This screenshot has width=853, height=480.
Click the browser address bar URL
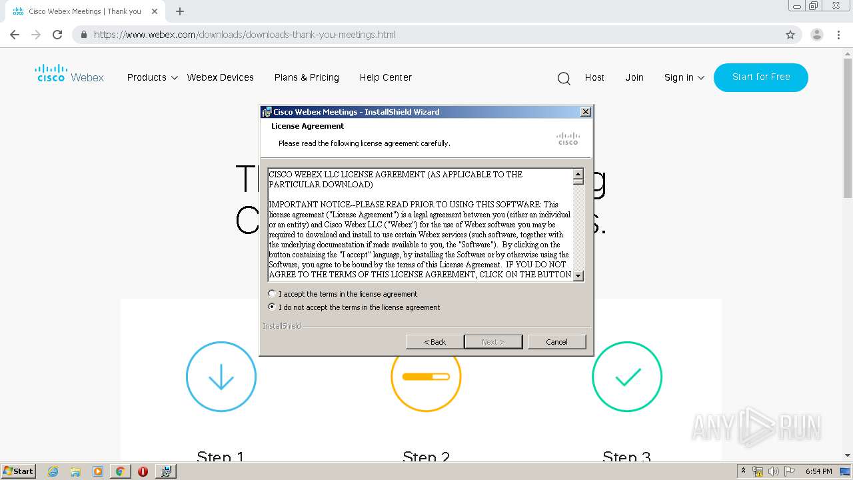[245, 35]
